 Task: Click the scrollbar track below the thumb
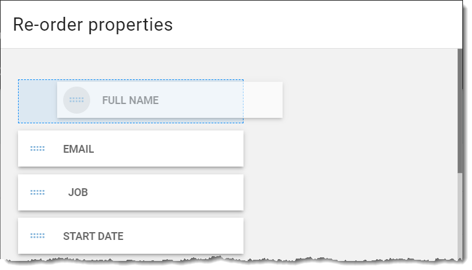coord(459,215)
